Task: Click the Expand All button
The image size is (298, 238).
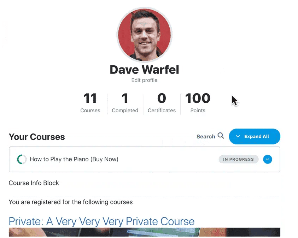Action: click(x=255, y=136)
